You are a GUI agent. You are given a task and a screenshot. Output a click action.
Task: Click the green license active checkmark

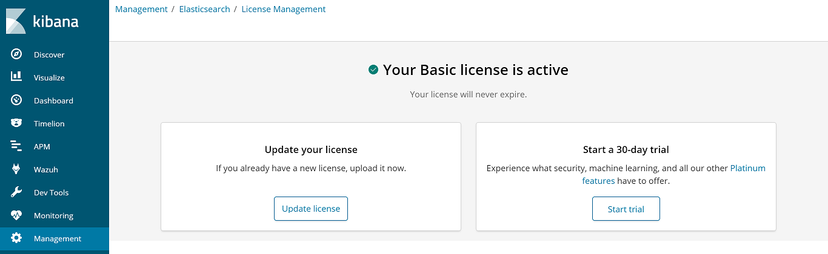point(373,70)
